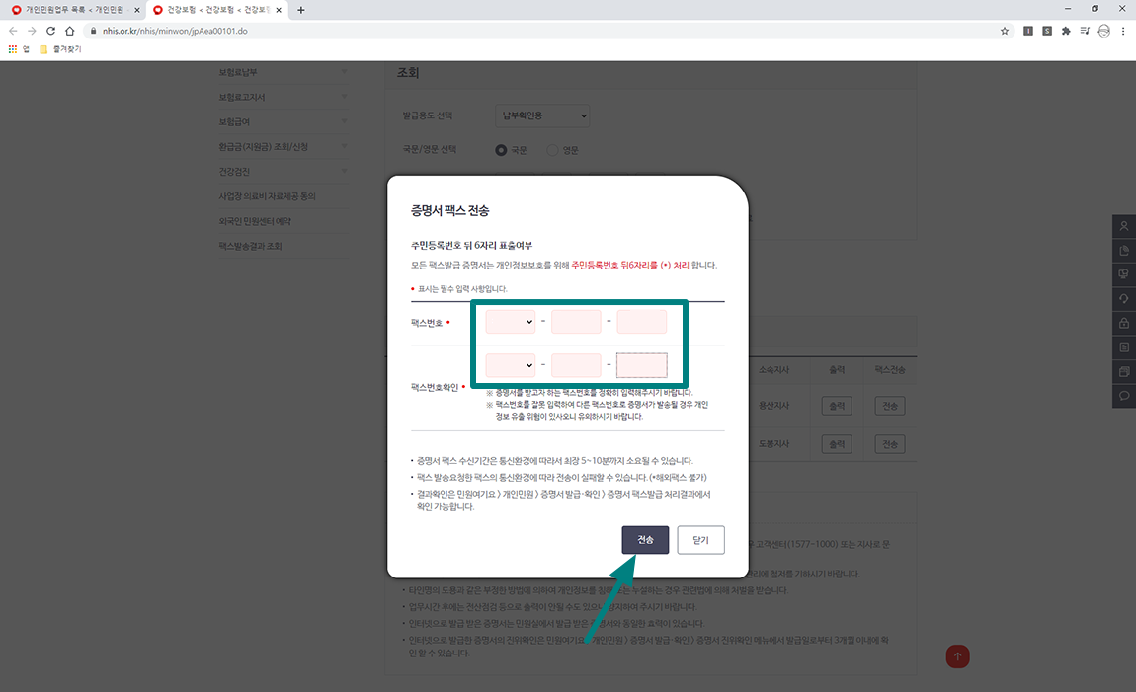Open the 'I' extension icon in toolbar

1028,31
